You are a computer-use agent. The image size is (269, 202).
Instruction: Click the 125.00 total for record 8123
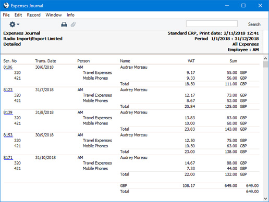231,106
